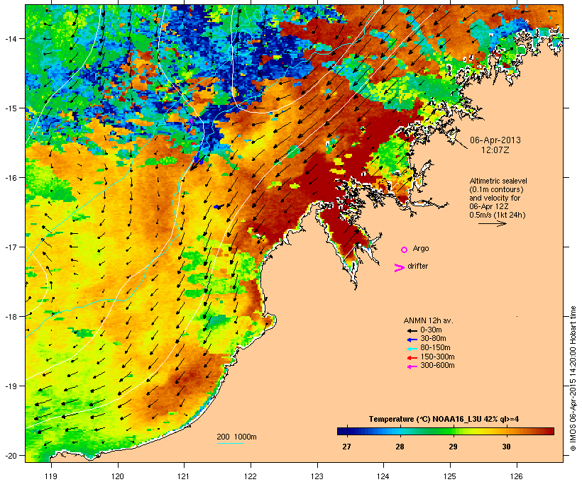
Task: Click the 0-30m depth label
Action: (x=431, y=330)
